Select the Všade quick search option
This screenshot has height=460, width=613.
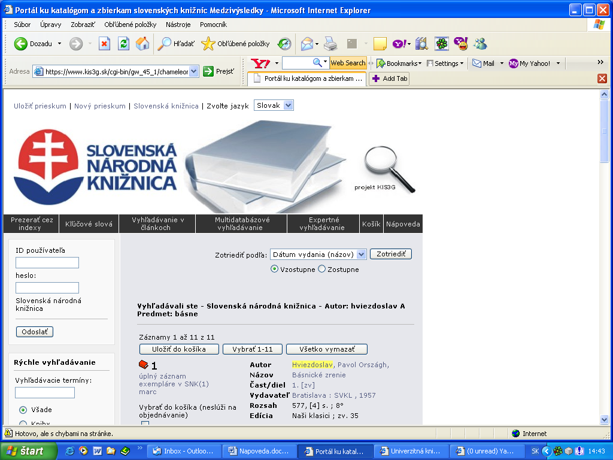point(23,410)
